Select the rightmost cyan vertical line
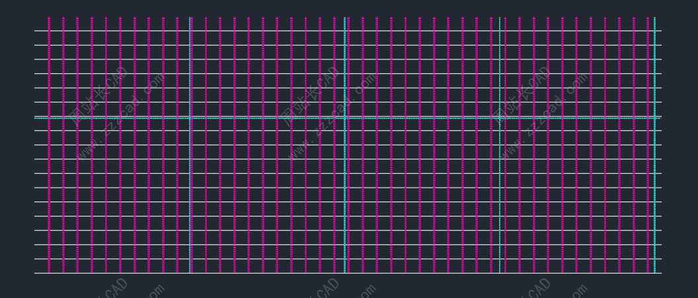Viewport: 698px width, 298px height. coord(654,145)
